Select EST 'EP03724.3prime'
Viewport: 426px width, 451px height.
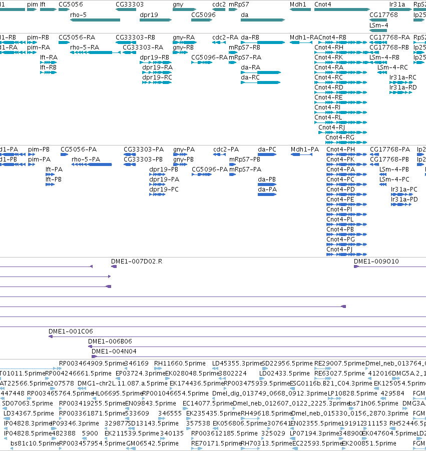tap(140, 373)
